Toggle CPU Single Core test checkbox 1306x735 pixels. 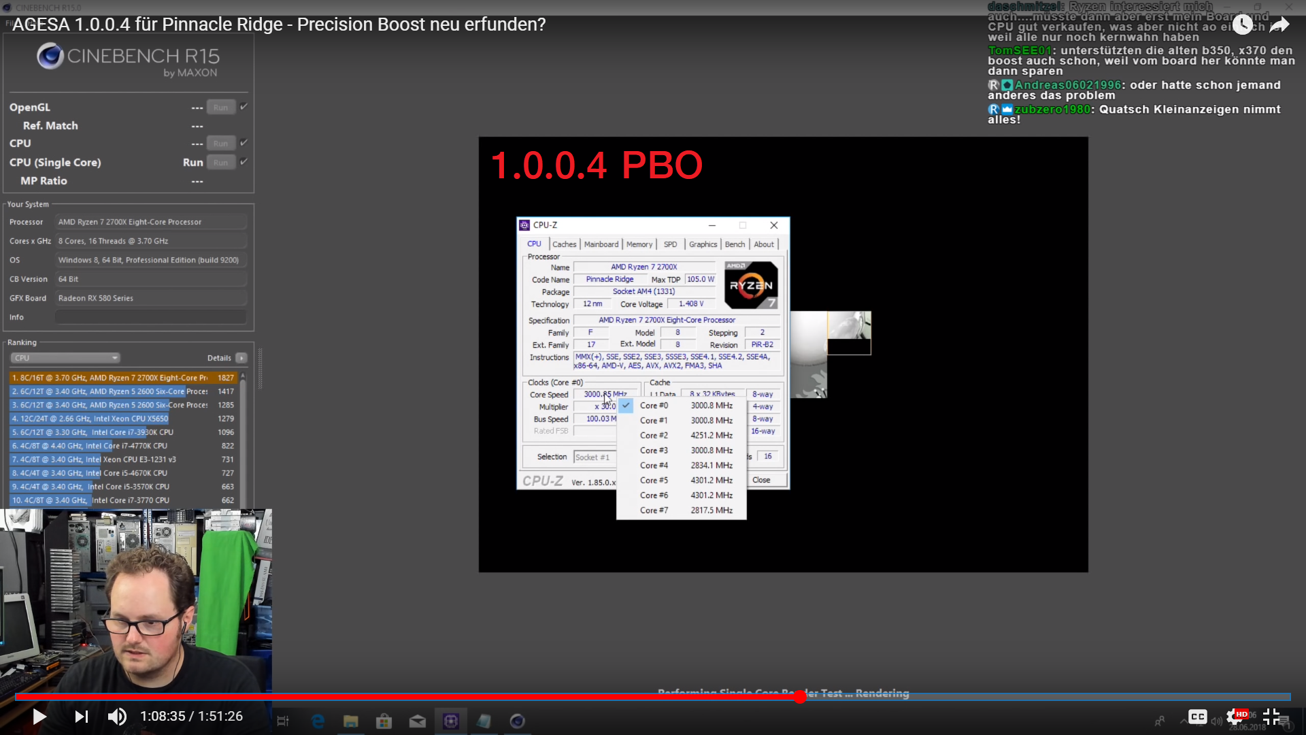click(244, 162)
